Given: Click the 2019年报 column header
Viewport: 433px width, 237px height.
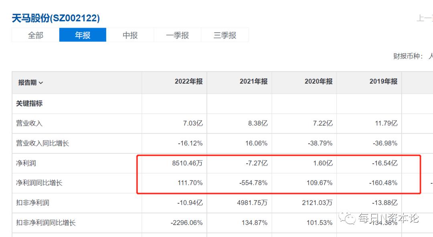Looking at the screenshot, I should point(383,82).
